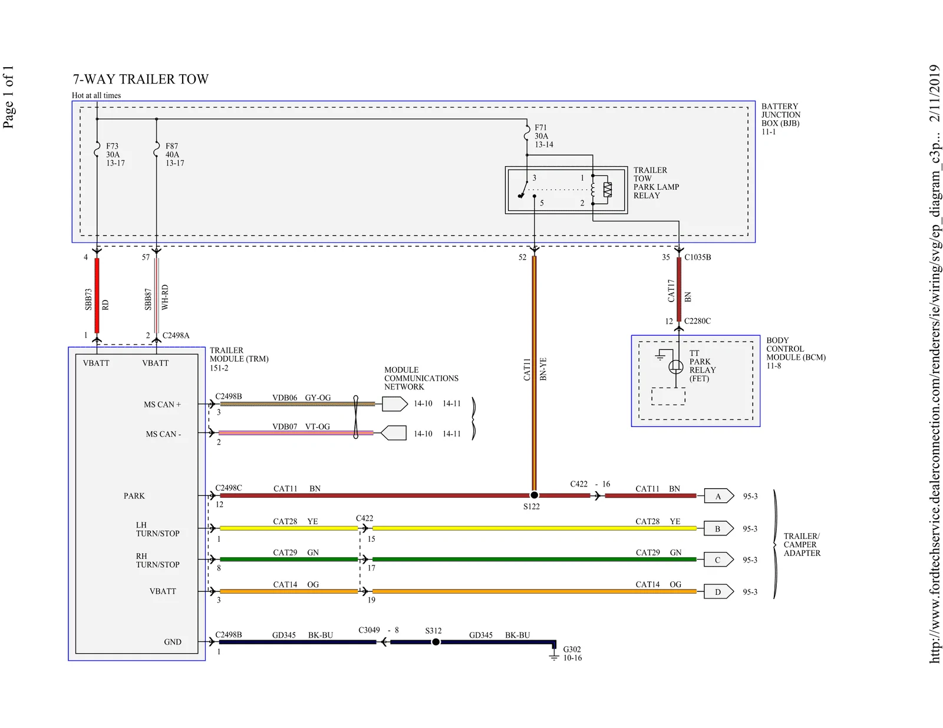Screen dimensions: 943x728
Task: Click the network arrow on the VDB06 GY-OG wire
Action: click(x=395, y=403)
